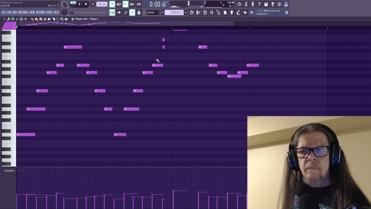Screen dimensions: 371x209
Task: Click the Play button in transport
Action: click(79, 4)
